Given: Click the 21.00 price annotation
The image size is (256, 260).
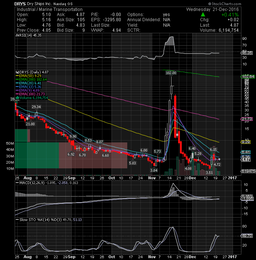Looking at the screenshot, I should point(30,124).
